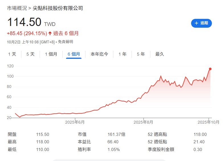Click the 最高 value 118.00
The image size is (223, 161).
(x=42, y=142)
